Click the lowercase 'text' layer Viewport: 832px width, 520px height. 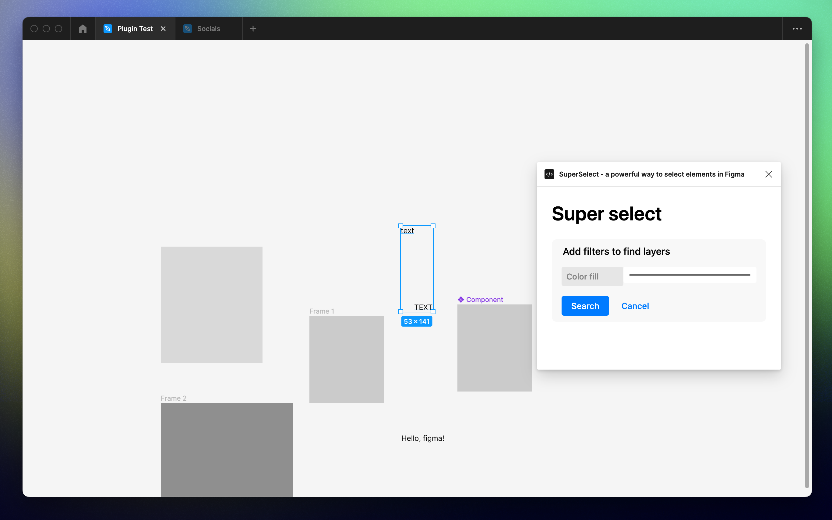tap(407, 230)
